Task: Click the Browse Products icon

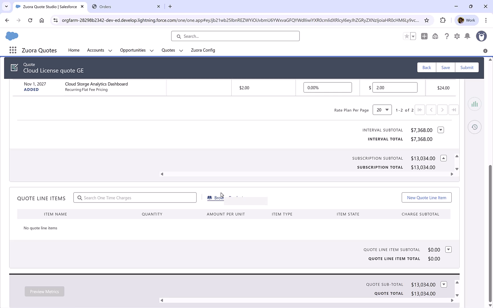Action: pos(210,197)
